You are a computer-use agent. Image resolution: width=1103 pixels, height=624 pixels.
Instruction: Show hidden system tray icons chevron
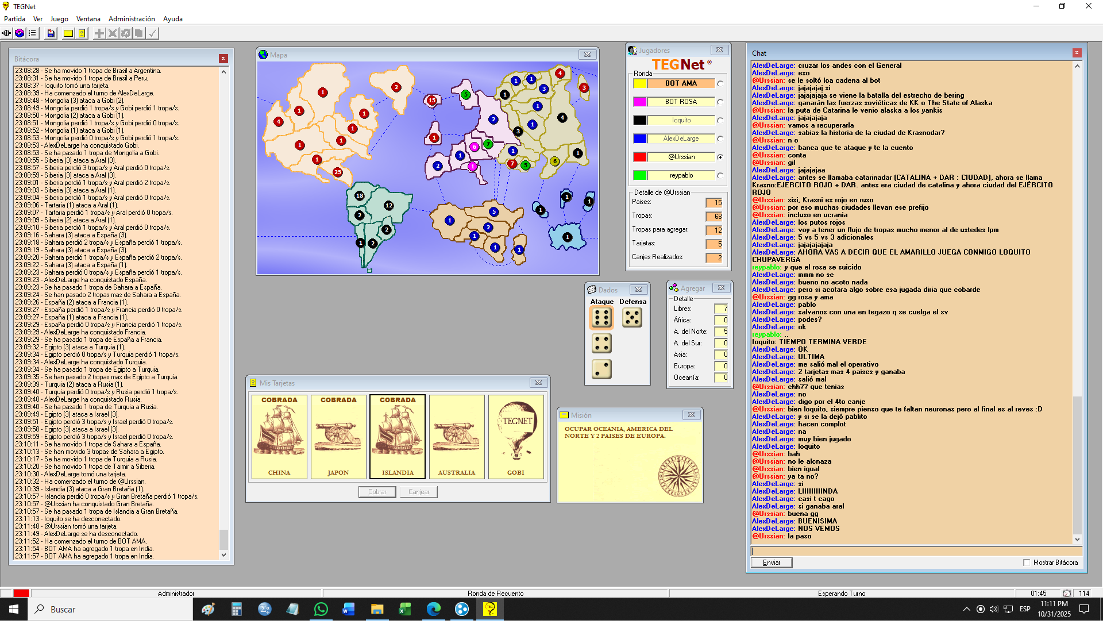pos(966,610)
